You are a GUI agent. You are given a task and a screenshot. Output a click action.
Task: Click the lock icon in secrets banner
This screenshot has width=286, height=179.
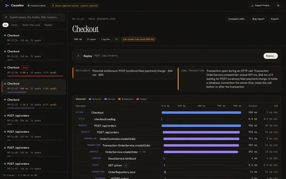coord(53,6)
